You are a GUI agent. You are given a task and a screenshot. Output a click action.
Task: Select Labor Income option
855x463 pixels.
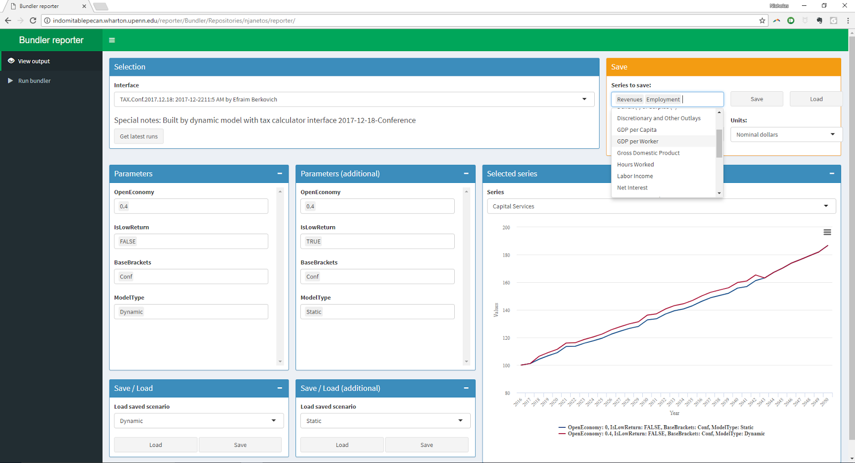(x=663, y=176)
